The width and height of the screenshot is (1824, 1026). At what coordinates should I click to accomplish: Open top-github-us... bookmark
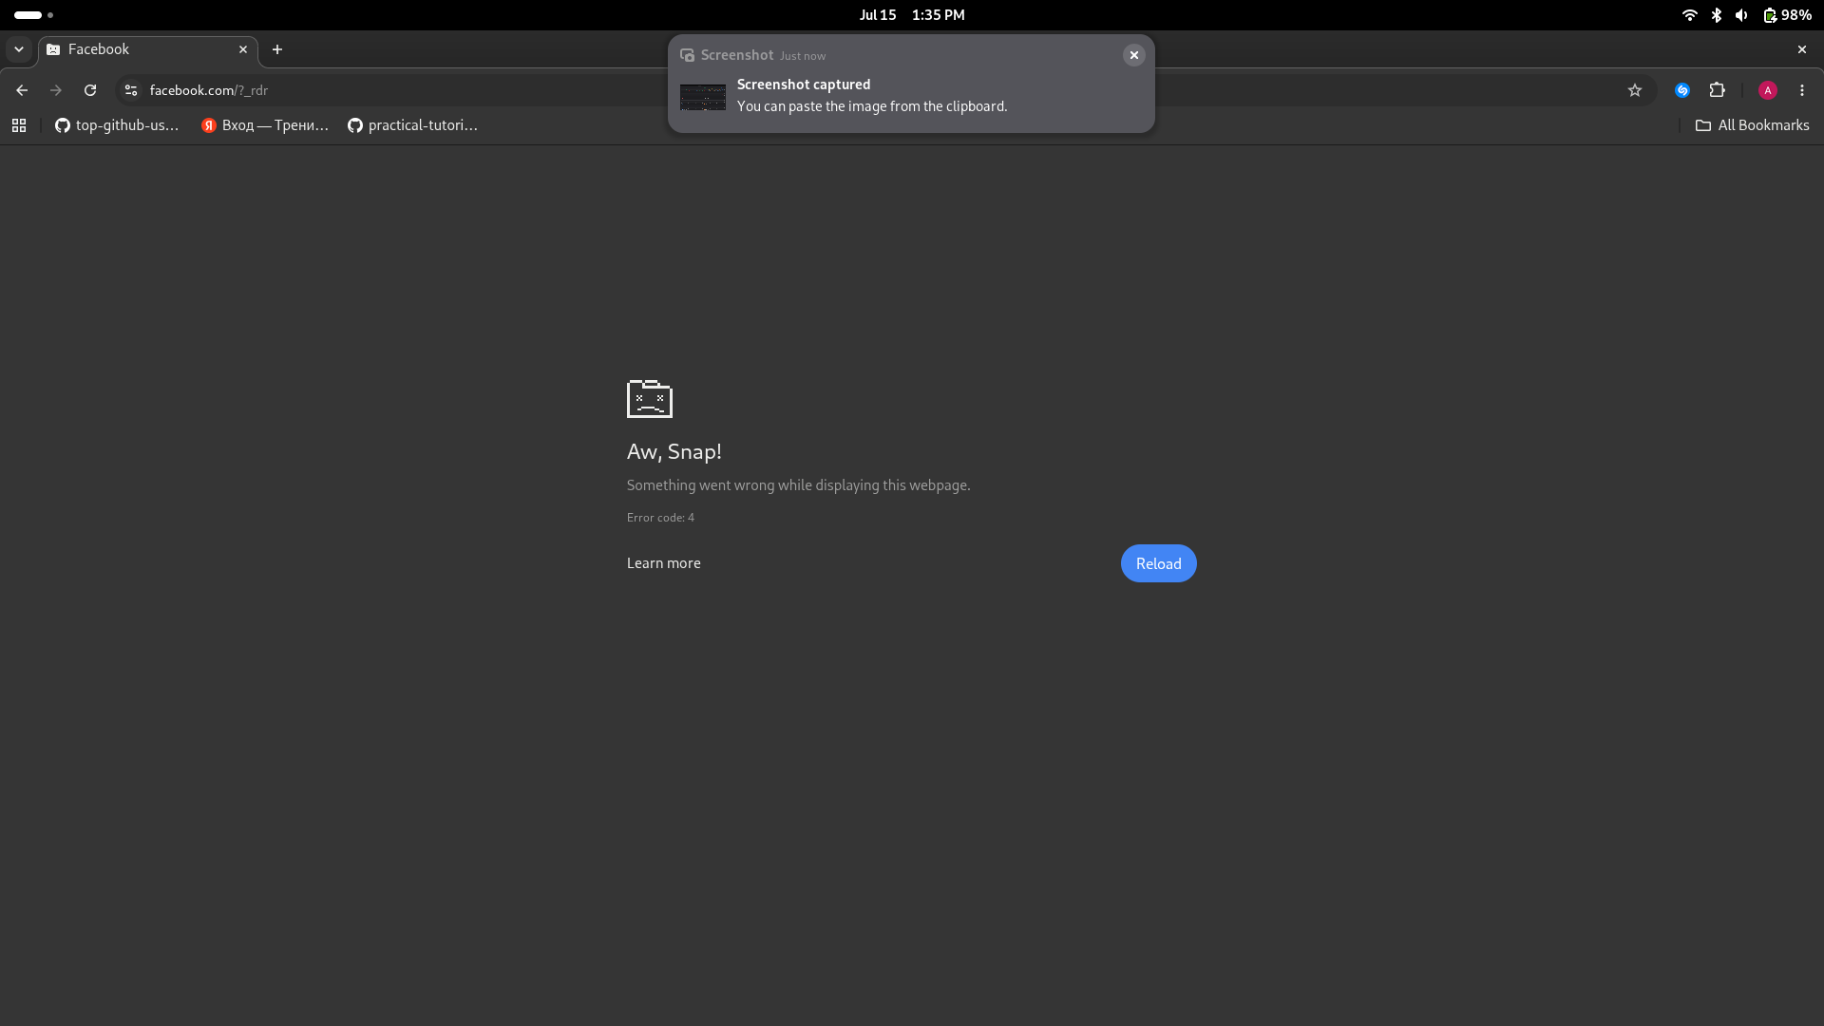pyautogui.click(x=117, y=125)
